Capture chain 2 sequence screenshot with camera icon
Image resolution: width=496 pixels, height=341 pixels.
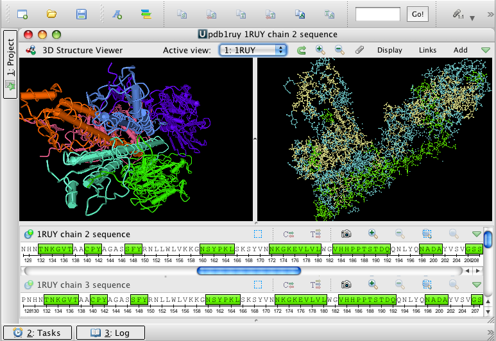[346, 235]
